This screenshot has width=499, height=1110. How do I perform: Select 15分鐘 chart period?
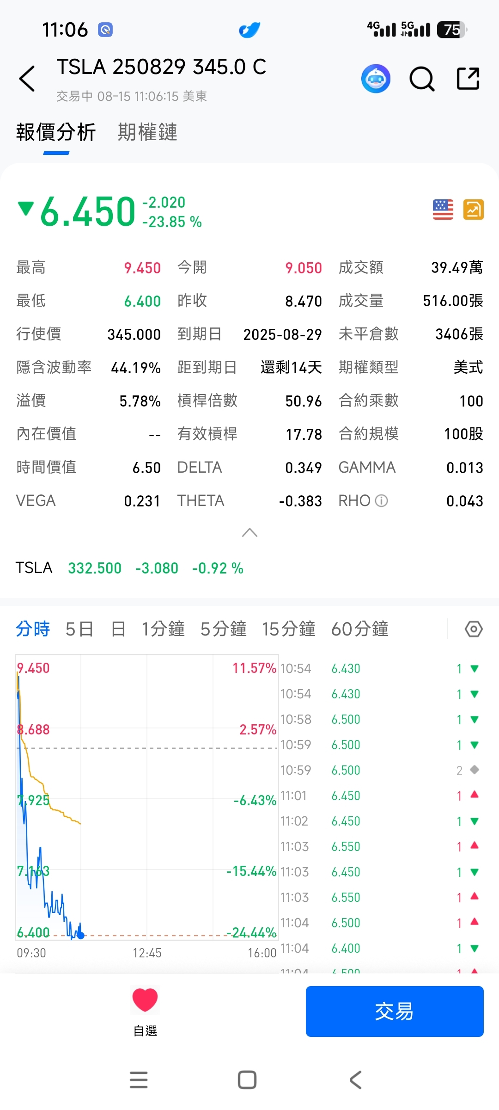pyautogui.click(x=289, y=629)
